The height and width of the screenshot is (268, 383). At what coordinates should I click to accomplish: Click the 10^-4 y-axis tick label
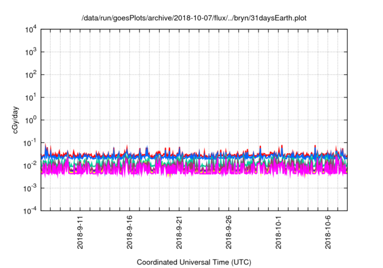pyautogui.click(x=31, y=210)
